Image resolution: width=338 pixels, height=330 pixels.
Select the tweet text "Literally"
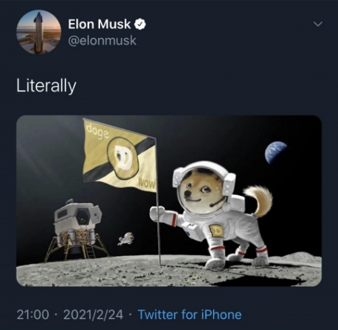47,87
